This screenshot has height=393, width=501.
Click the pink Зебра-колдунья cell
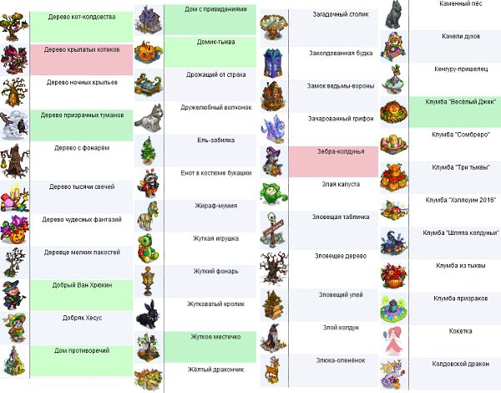pos(333,161)
